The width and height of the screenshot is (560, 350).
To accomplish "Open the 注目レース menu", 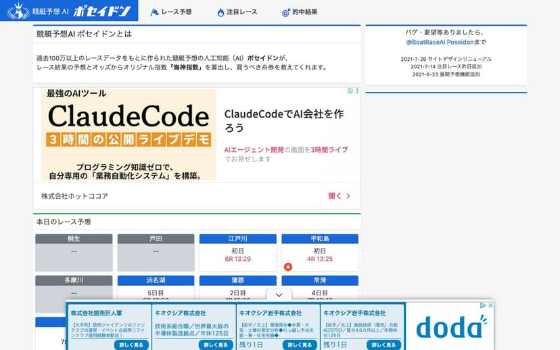I will [x=237, y=12].
